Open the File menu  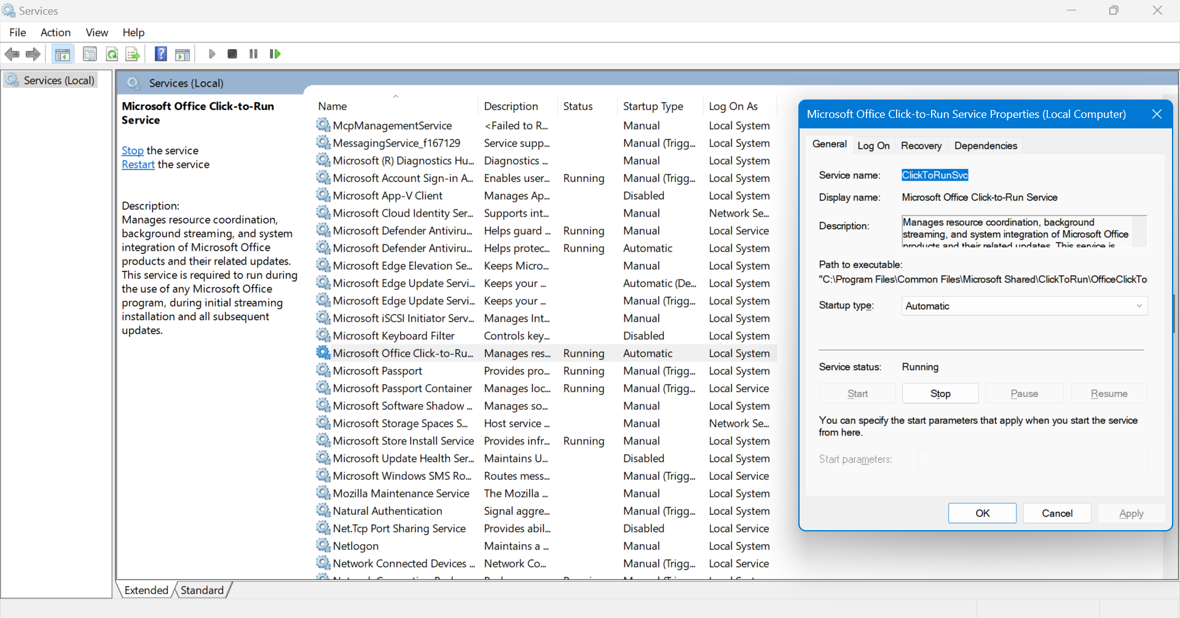pos(18,33)
